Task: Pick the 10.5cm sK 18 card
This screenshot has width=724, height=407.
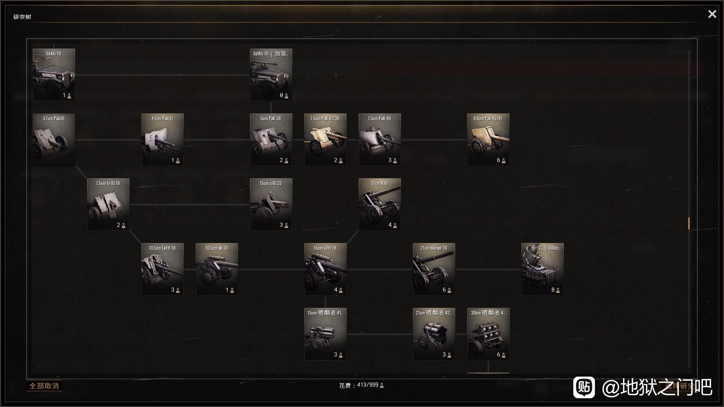Action: [x=216, y=269]
